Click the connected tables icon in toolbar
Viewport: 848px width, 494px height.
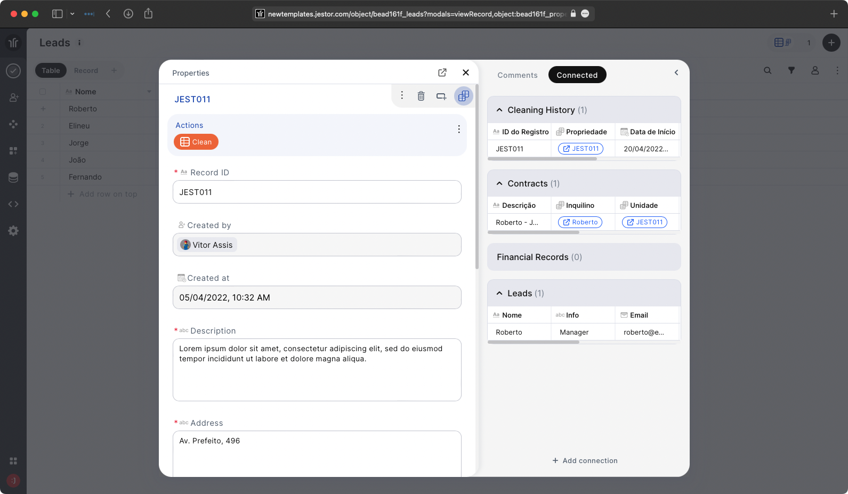point(463,96)
